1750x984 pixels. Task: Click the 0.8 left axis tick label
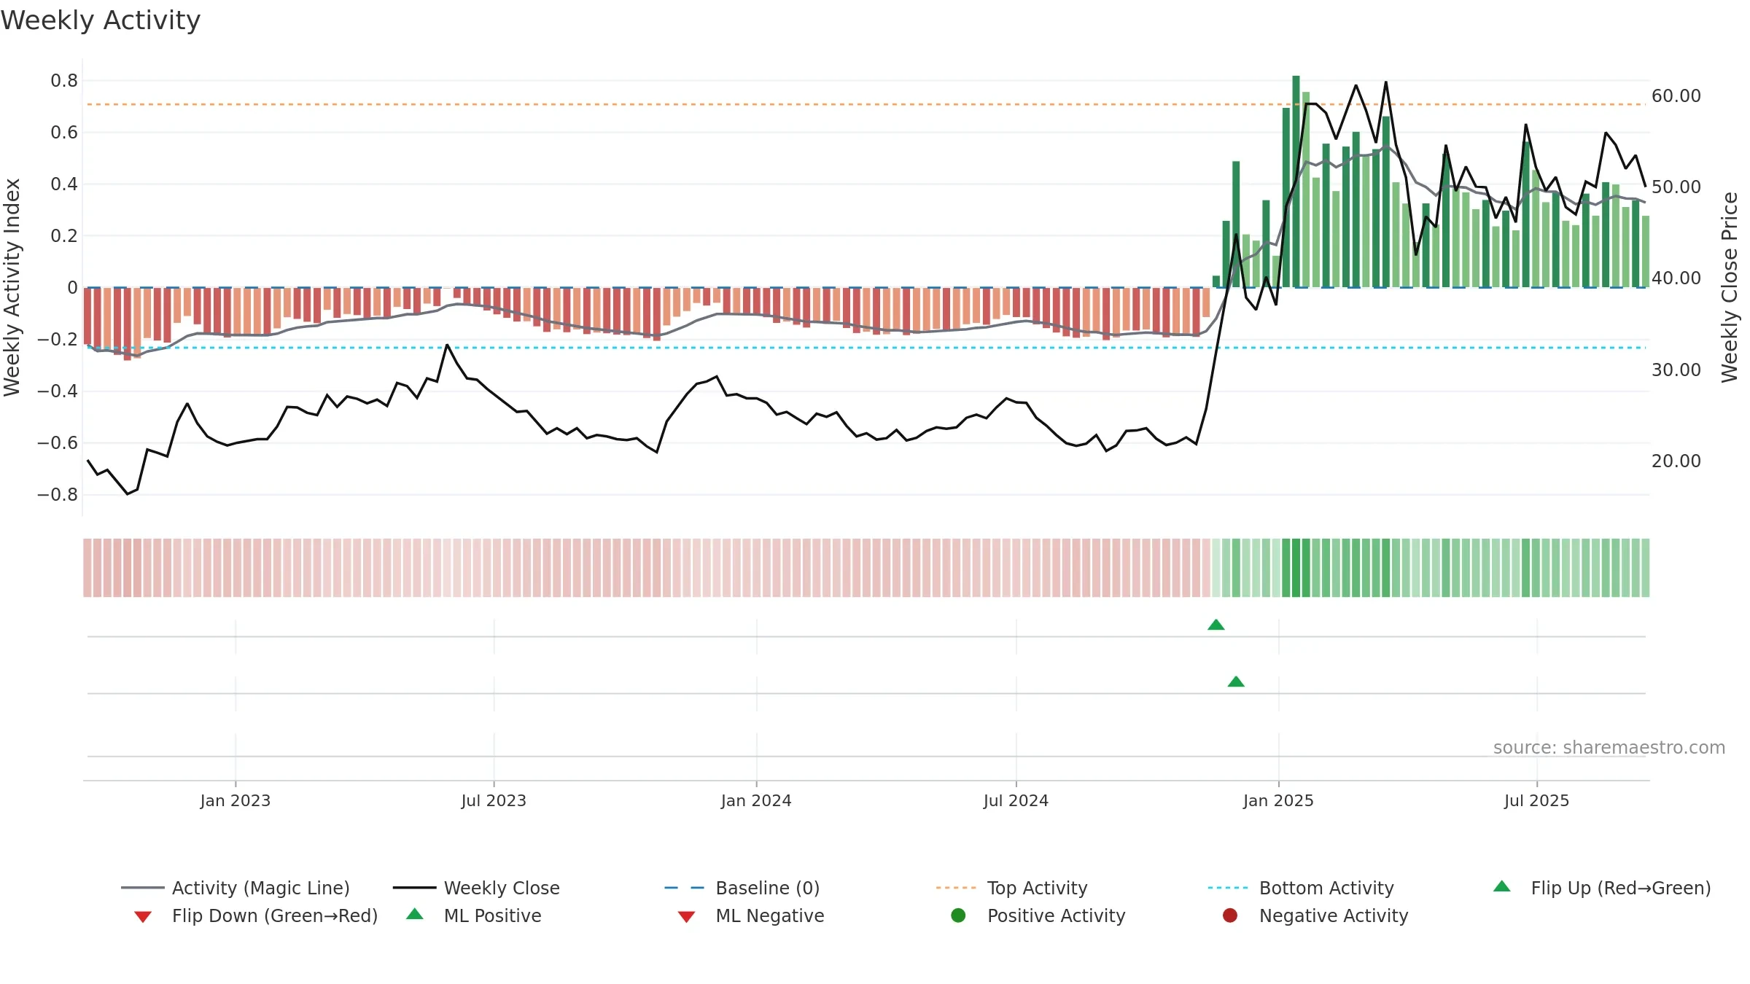pos(64,80)
